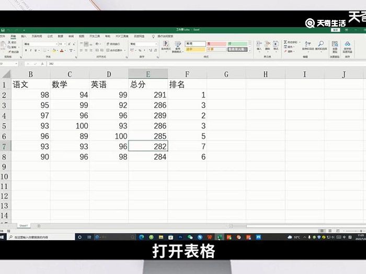This screenshot has height=274, width=366.
Task: Click the Fill down icon
Action: click(x=285, y=47)
